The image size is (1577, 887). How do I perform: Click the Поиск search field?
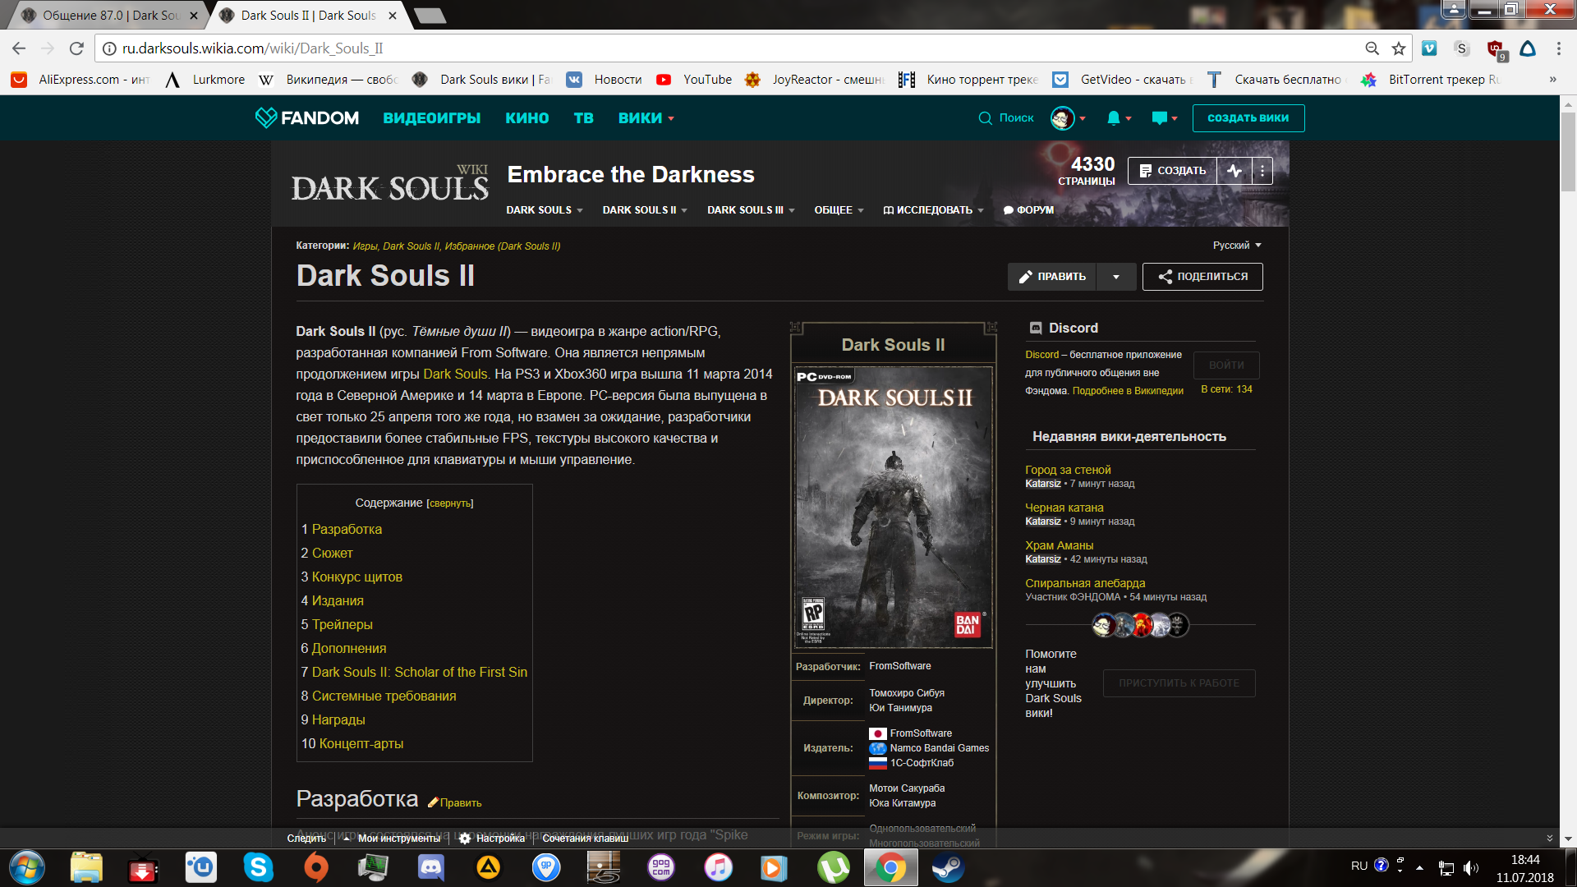coord(1006,118)
